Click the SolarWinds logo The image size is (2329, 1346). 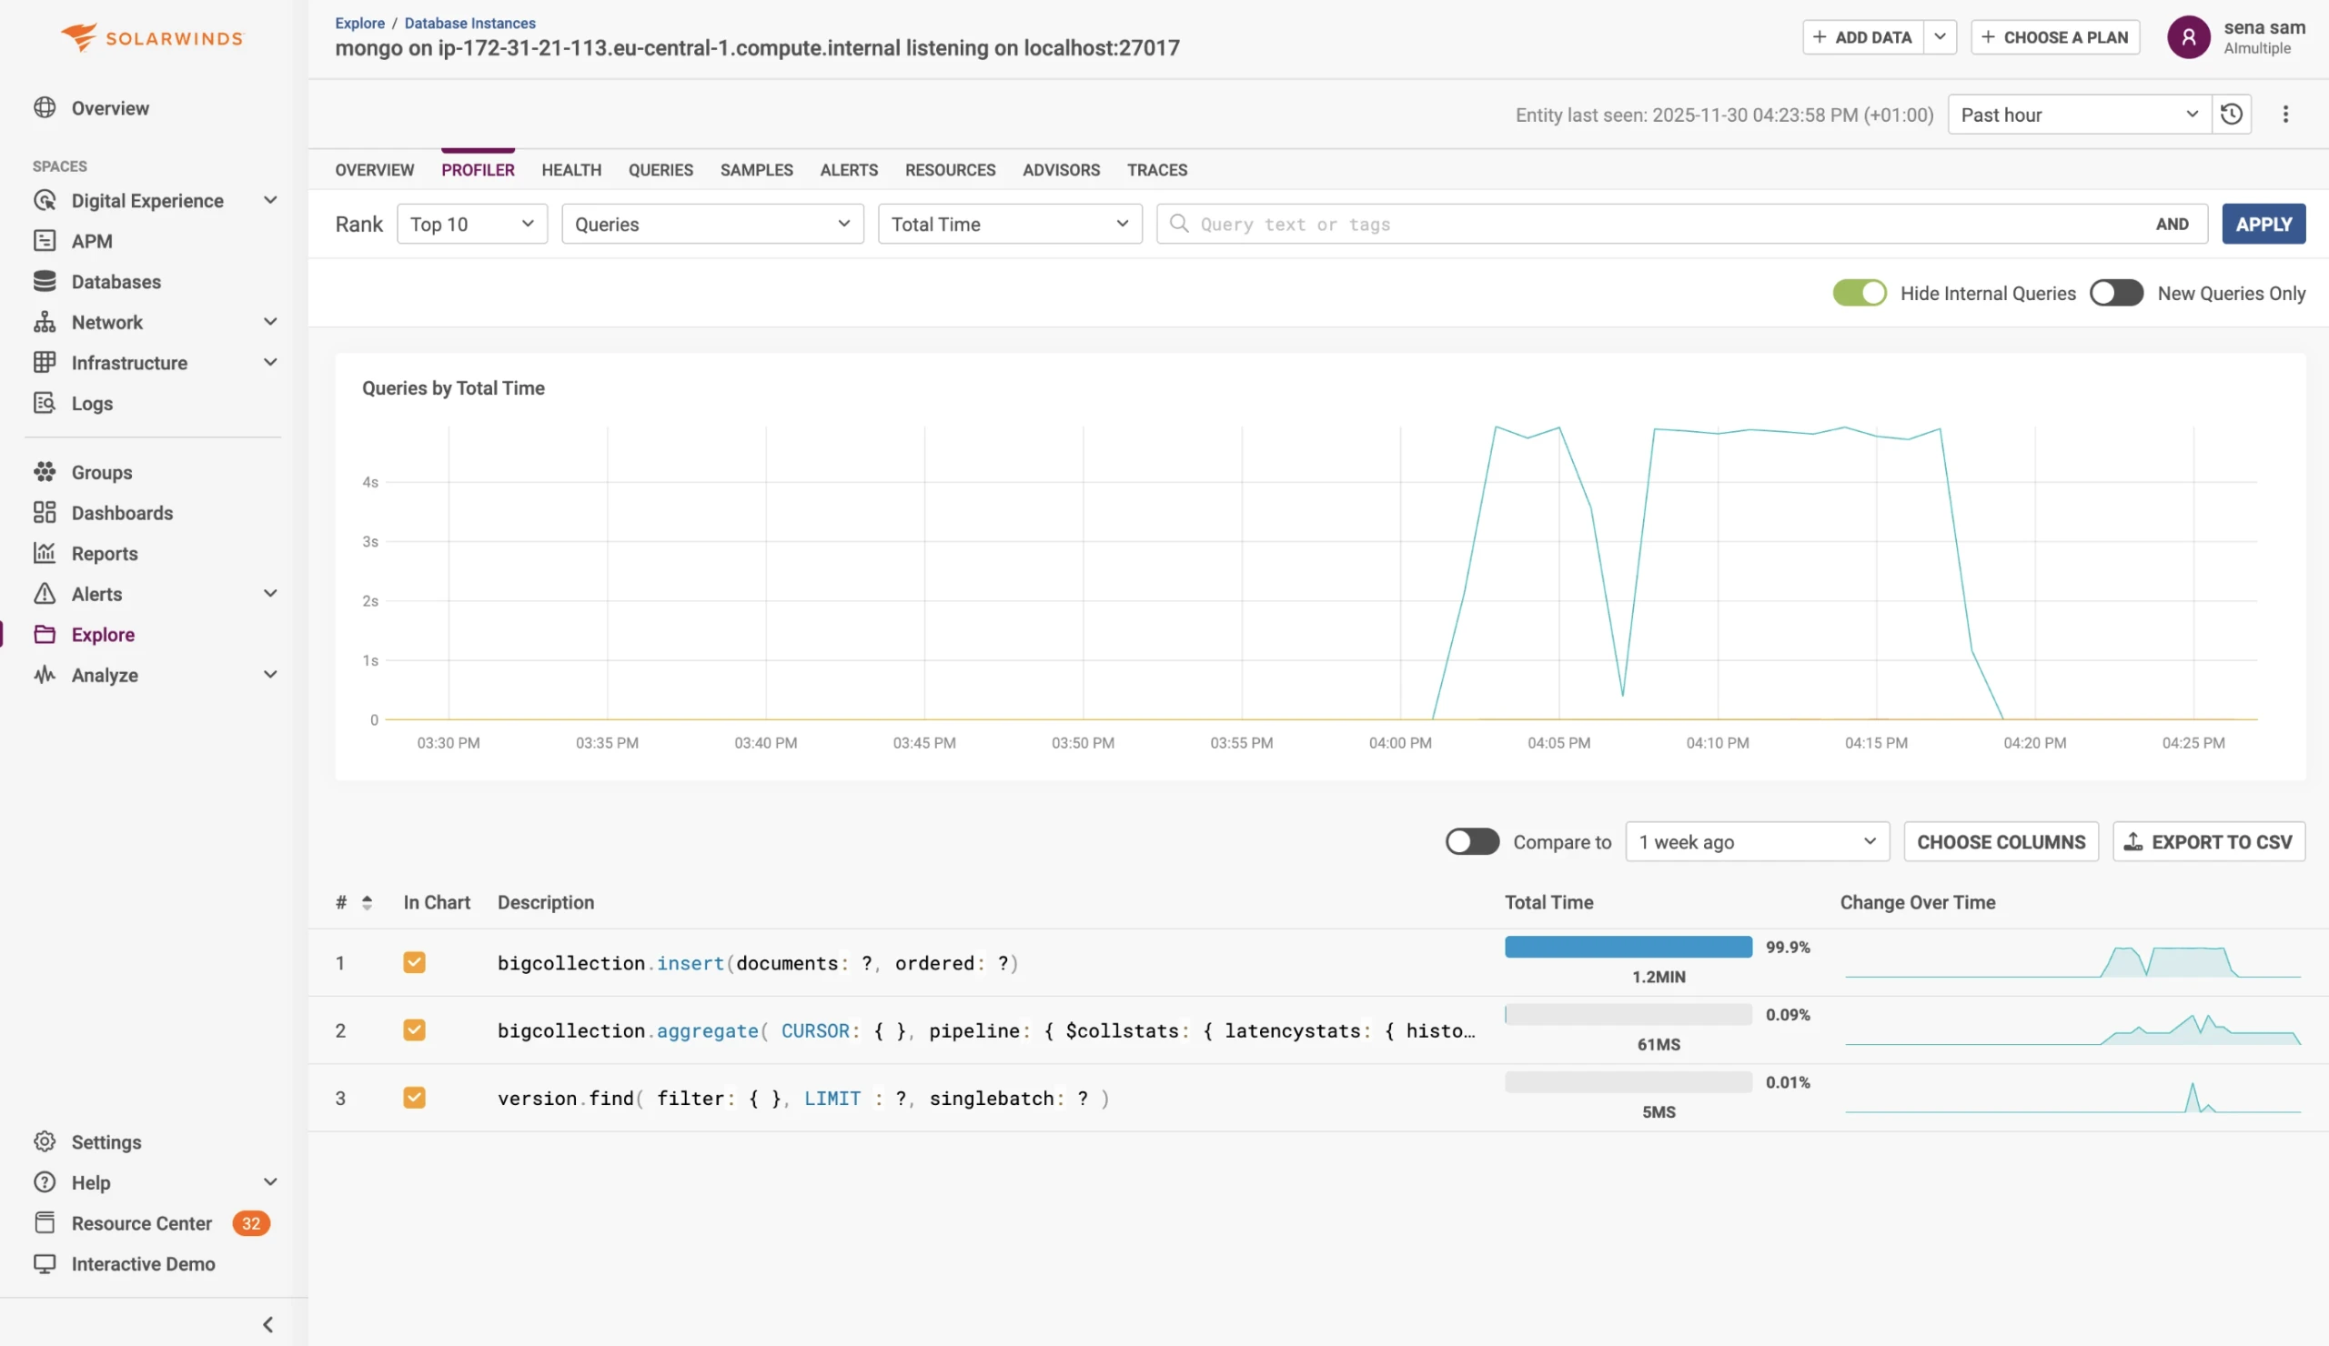pos(153,37)
